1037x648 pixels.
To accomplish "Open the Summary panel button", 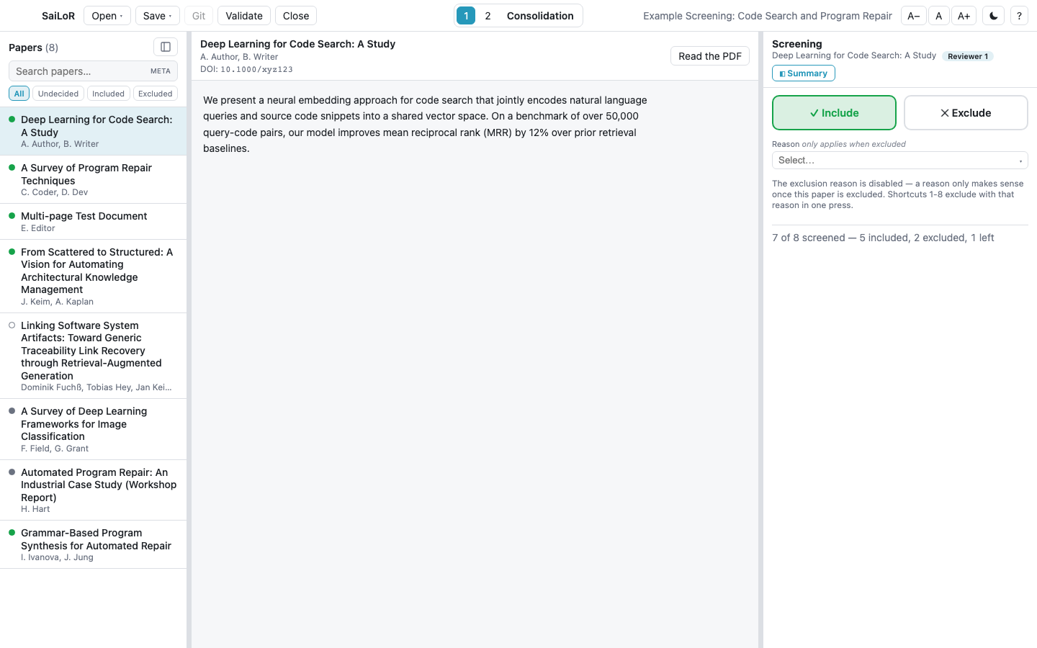I will click(804, 73).
